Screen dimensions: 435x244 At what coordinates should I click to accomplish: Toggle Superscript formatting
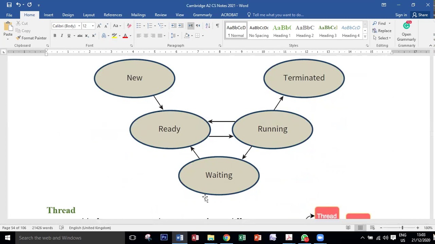coord(94,36)
